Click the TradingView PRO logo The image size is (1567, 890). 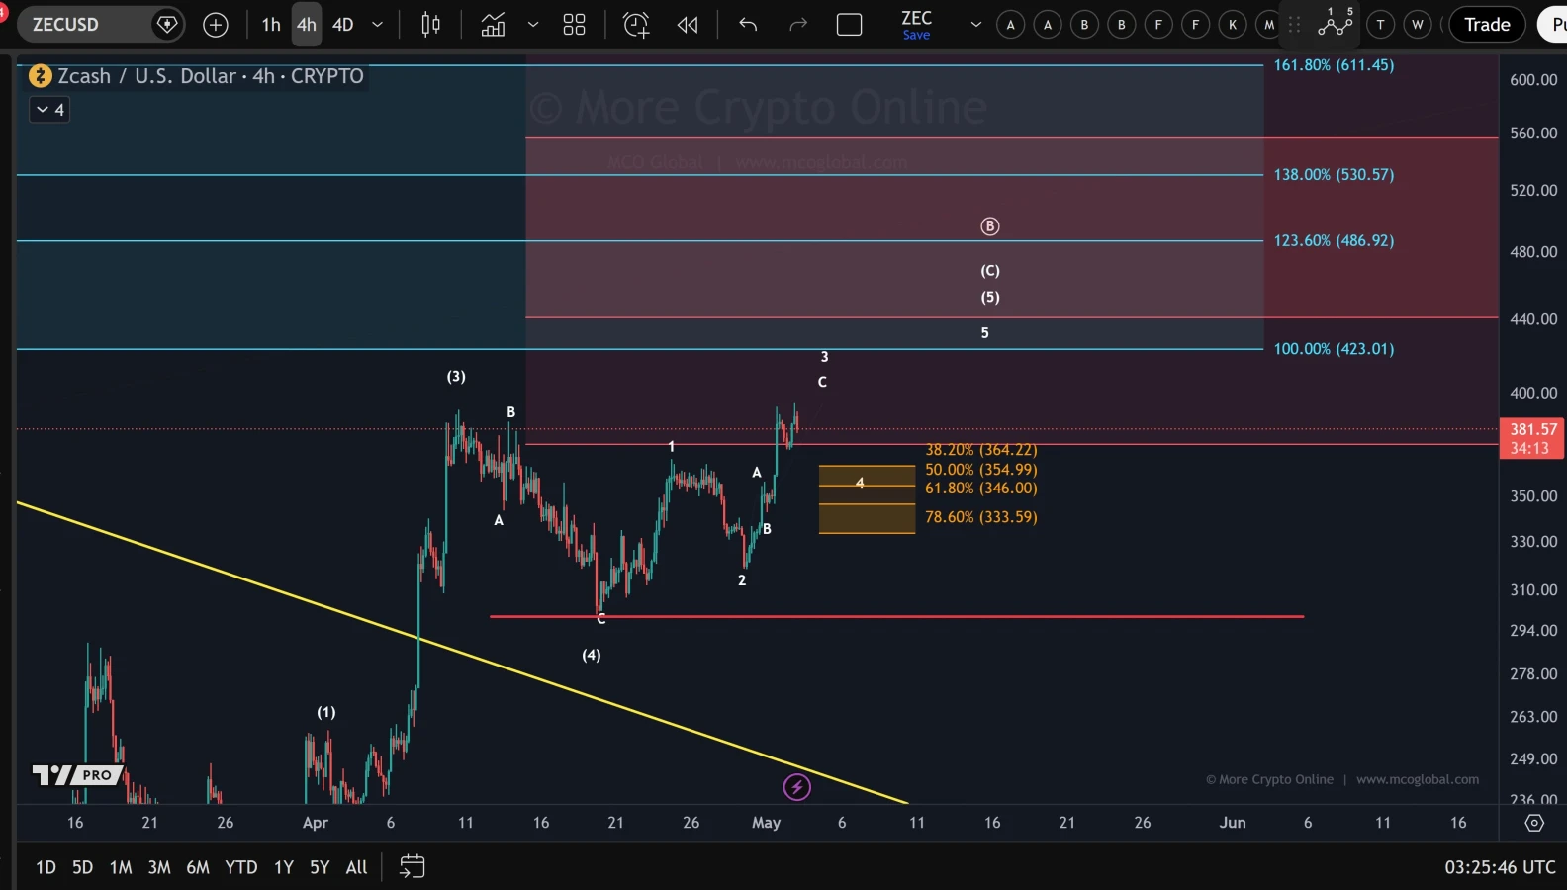pyautogui.click(x=77, y=775)
